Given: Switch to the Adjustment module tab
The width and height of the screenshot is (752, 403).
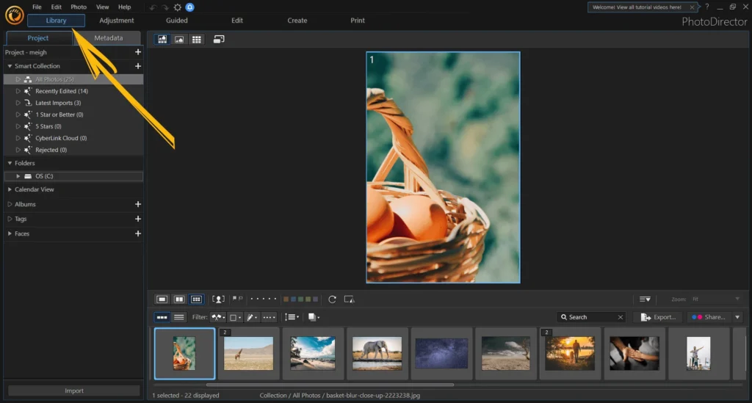Looking at the screenshot, I should 116,21.
